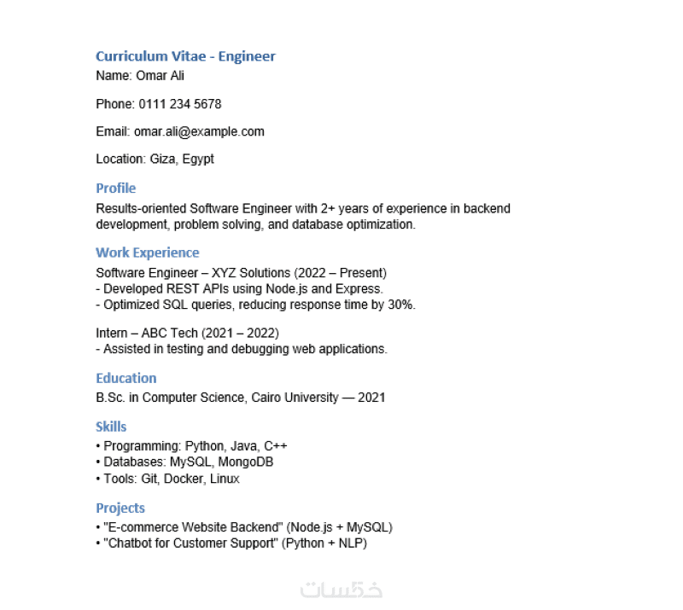Click the Software Engineer – XYZ Solutions line
683x610 pixels.
click(241, 273)
